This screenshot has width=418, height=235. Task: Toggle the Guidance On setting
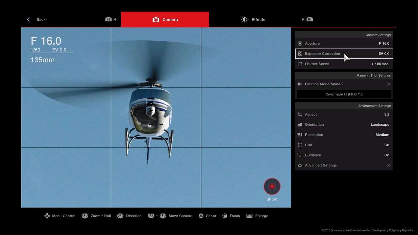[x=387, y=155]
